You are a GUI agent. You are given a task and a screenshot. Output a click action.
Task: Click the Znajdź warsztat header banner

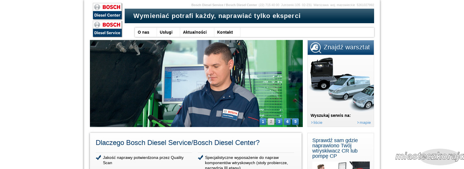pyautogui.click(x=341, y=48)
